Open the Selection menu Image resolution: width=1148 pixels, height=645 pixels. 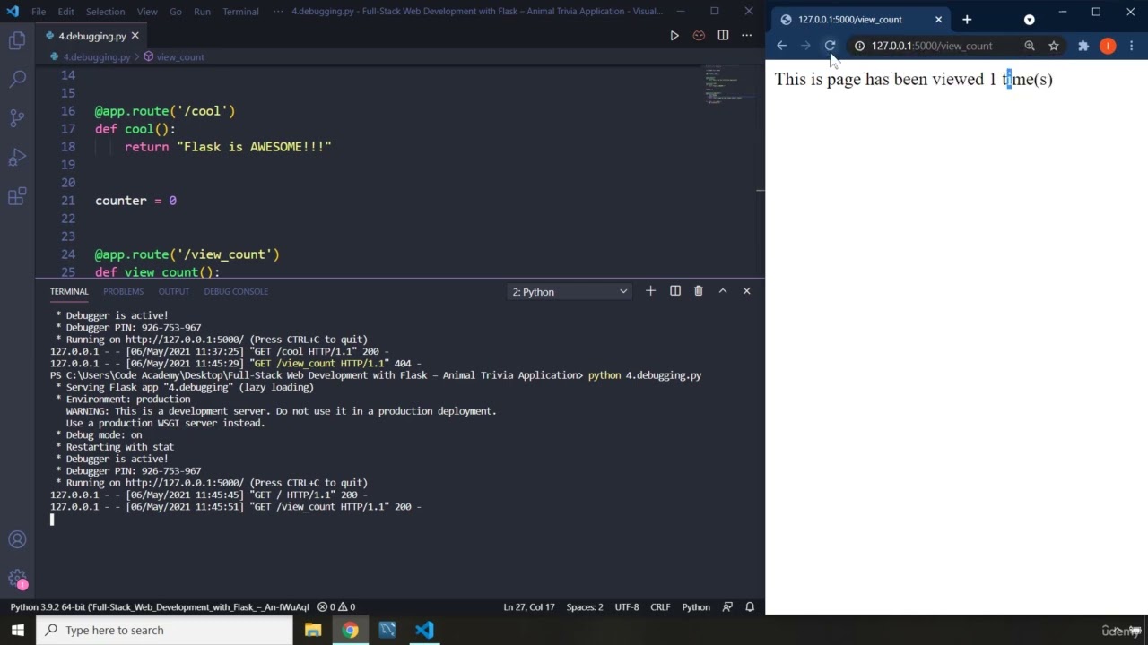pos(106,12)
